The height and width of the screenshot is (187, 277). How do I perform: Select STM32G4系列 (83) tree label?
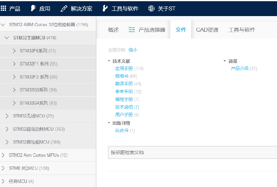point(38,103)
